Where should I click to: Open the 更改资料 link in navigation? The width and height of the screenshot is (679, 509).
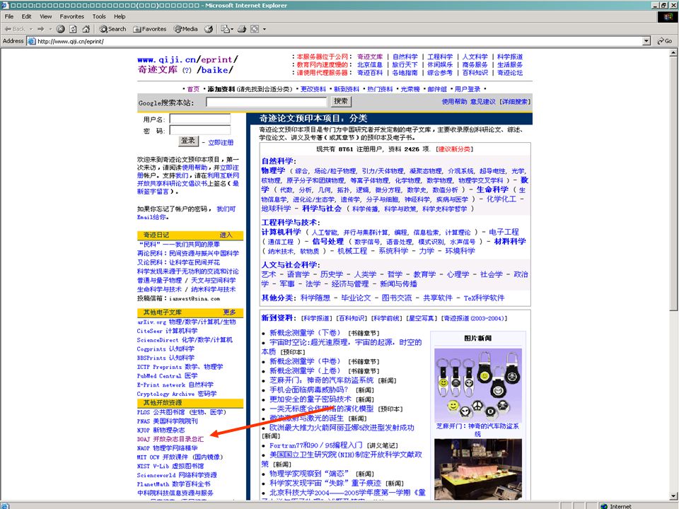point(313,89)
